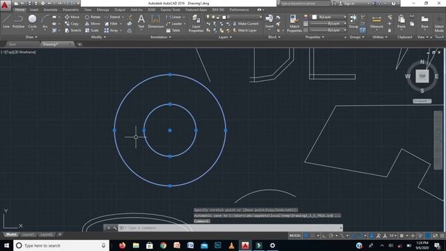Expand the Modify panel
This screenshot has width=446, height=251.
click(98, 37)
